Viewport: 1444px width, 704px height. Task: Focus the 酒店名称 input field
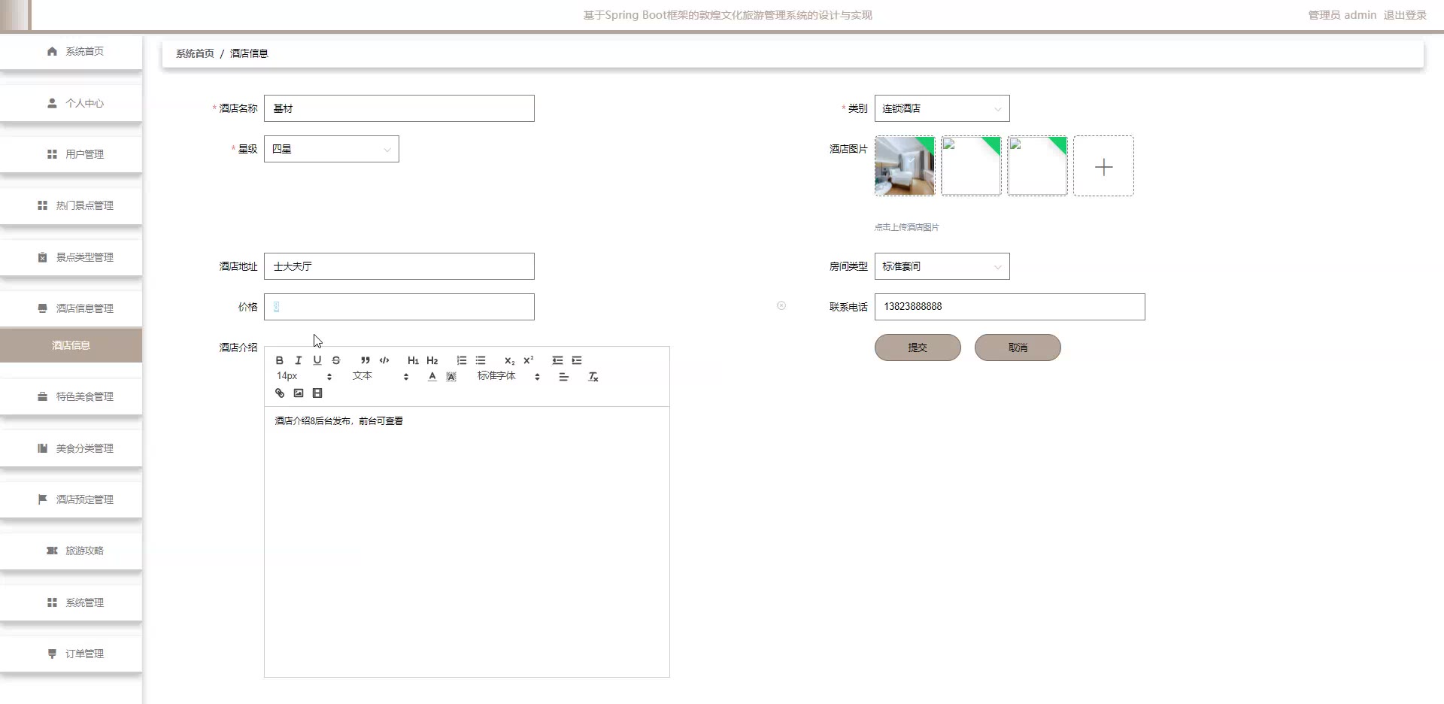[399, 108]
